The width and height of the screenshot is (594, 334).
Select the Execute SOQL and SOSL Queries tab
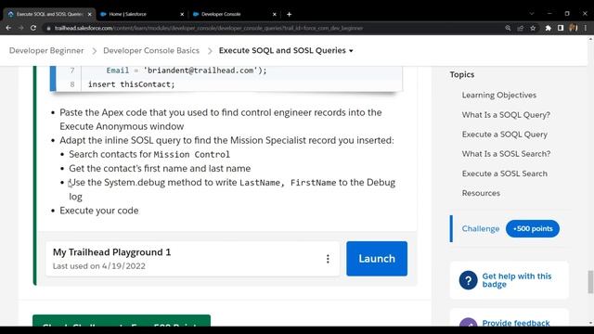(49, 15)
